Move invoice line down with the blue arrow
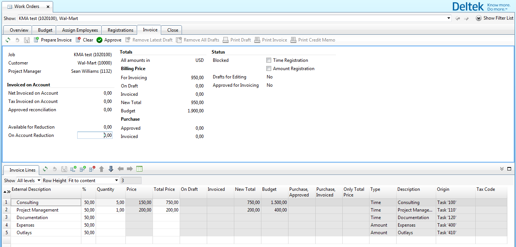 111,169
